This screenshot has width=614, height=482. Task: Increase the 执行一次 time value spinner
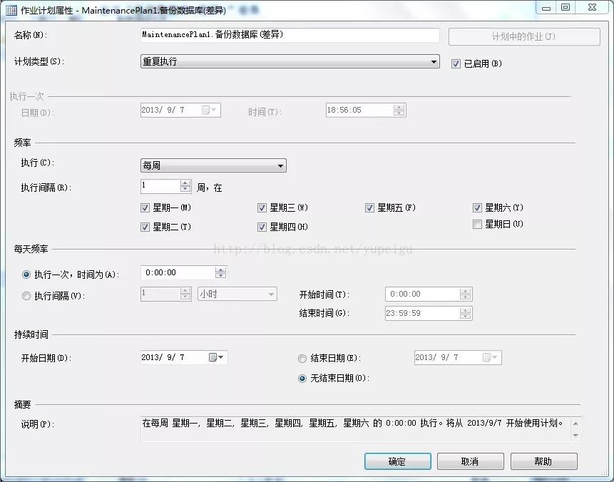click(220, 269)
